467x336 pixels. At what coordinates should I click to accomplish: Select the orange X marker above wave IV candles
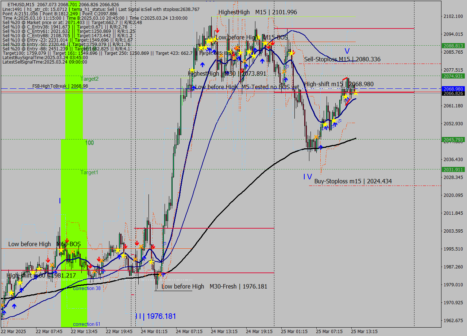(316, 137)
